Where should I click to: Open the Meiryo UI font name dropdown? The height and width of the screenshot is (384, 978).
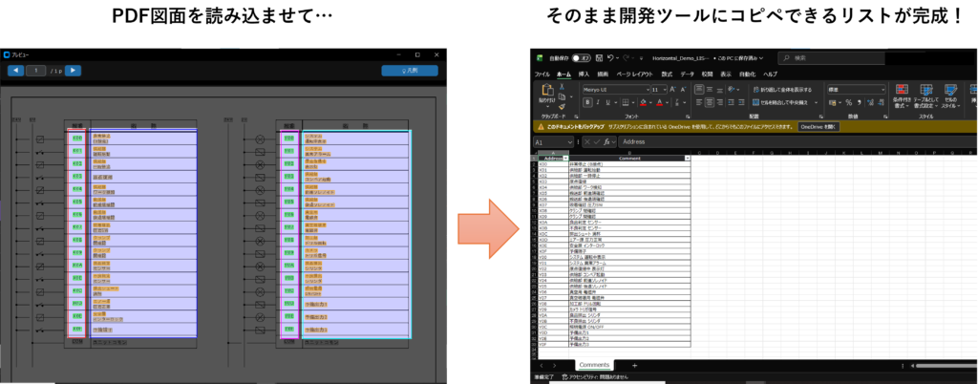pos(646,89)
